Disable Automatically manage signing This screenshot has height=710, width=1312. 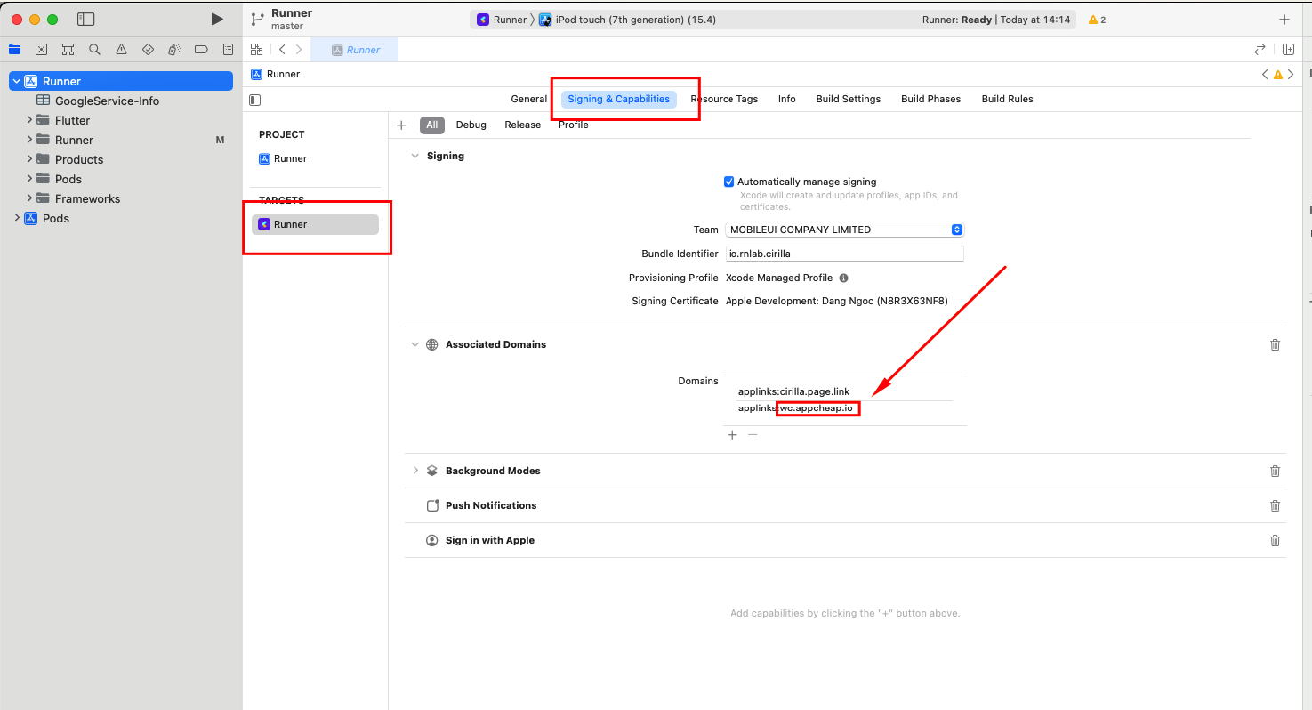pos(728,182)
